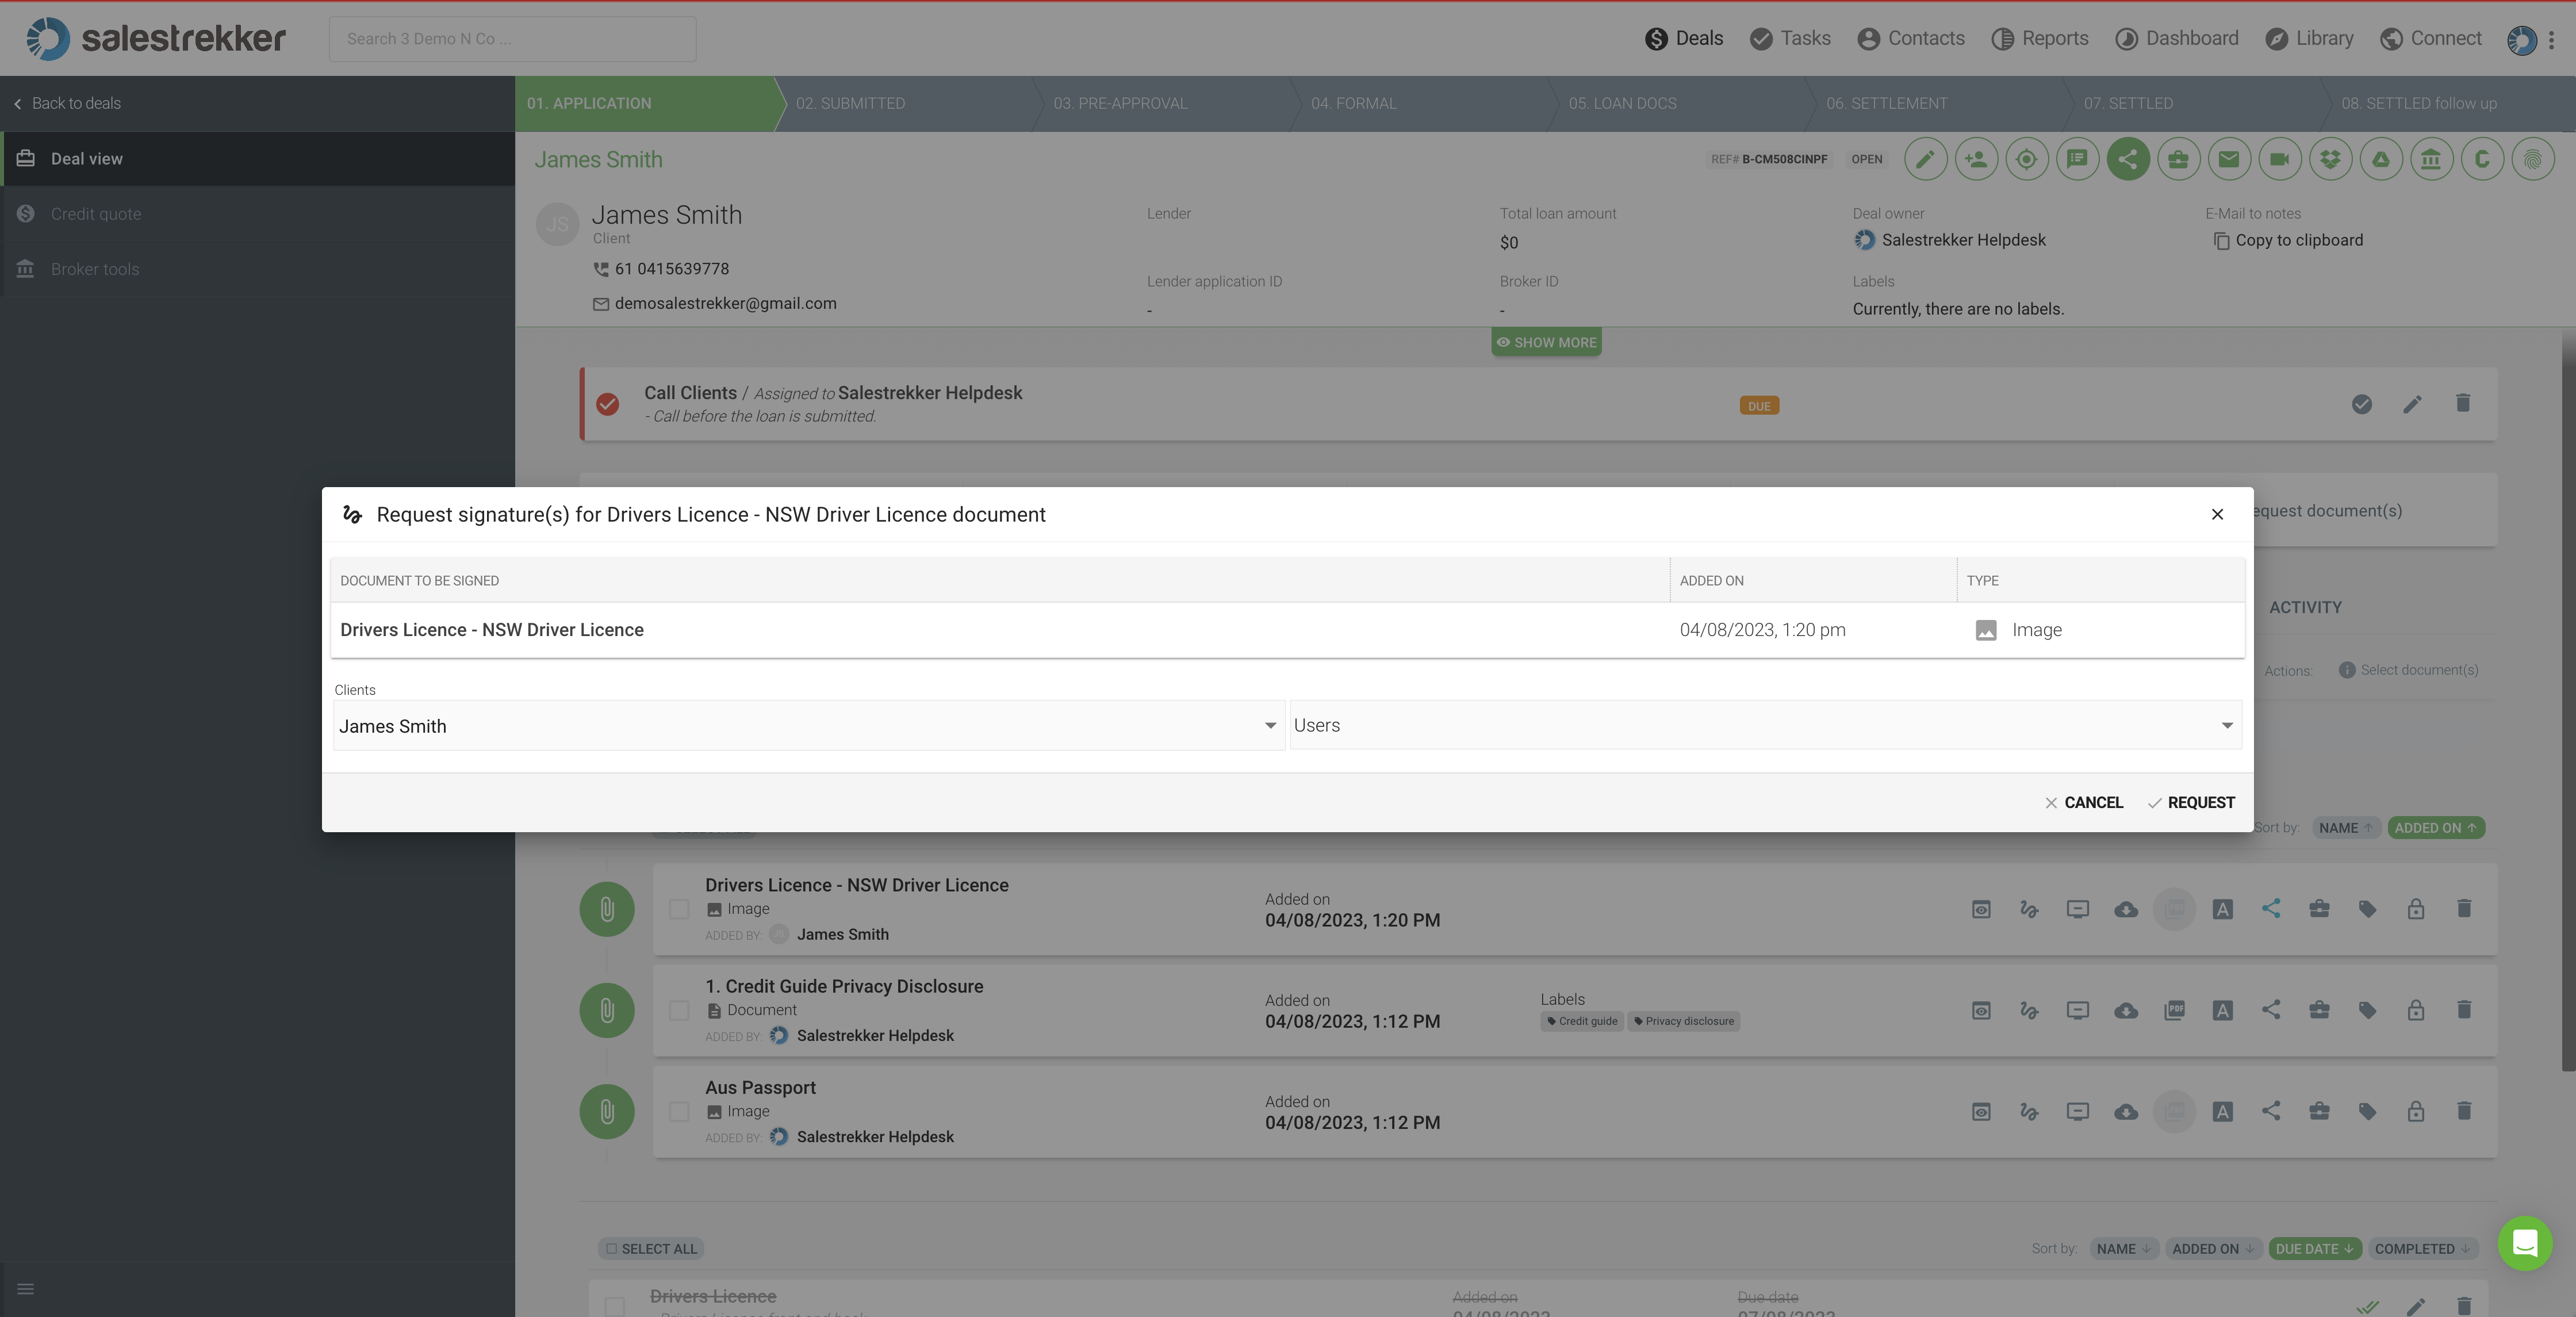Image resolution: width=2576 pixels, height=1317 pixels.
Task: Mark Call Clients task as complete
Action: (2362, 404)
